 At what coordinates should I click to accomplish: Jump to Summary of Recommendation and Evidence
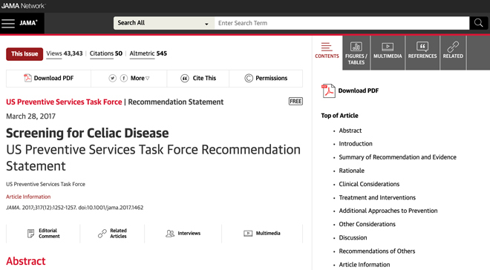(x=397, y=157)
